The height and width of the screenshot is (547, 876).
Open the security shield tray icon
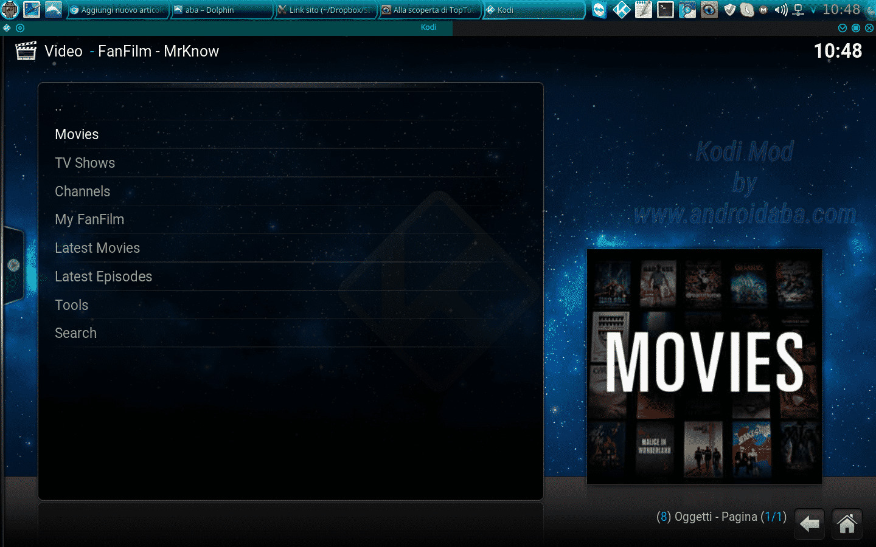click(730, 10)
